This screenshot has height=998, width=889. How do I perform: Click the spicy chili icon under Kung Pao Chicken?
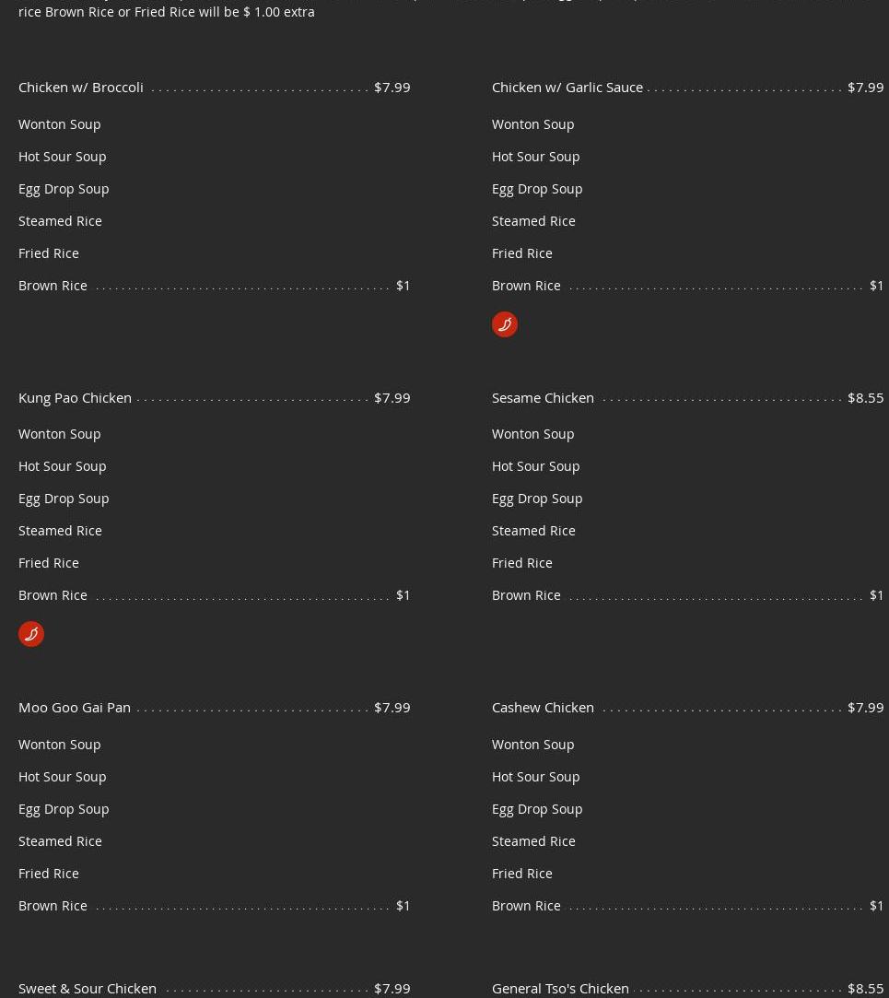point(31,634)
